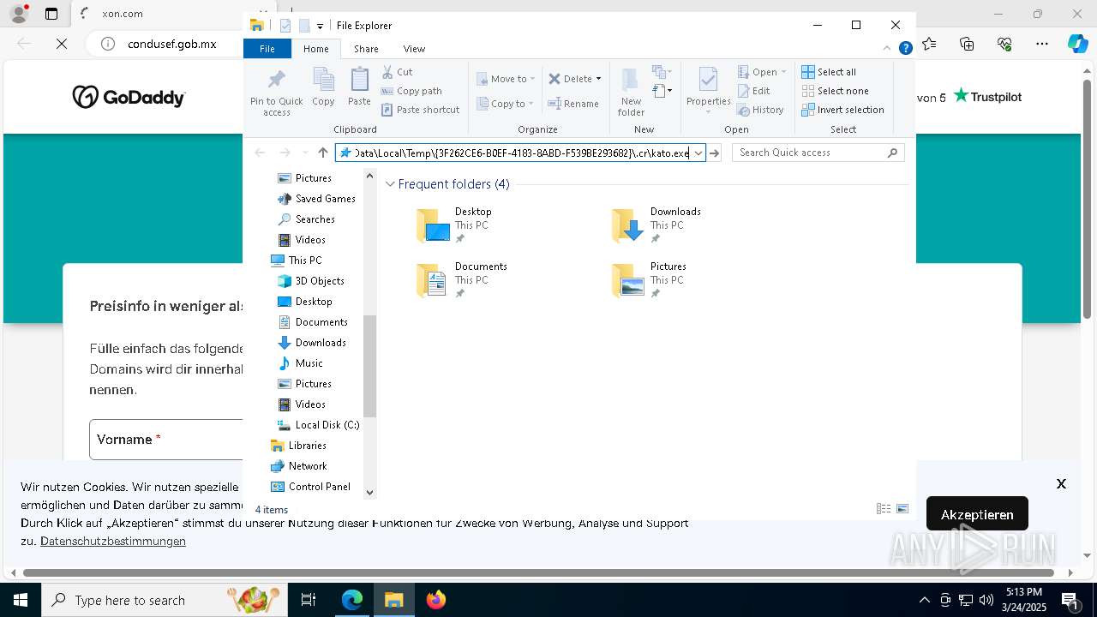The width and height of the screenshot is (1097, 617).
Task: Open Edge Copilot icon
Action: click(1077, 44)
